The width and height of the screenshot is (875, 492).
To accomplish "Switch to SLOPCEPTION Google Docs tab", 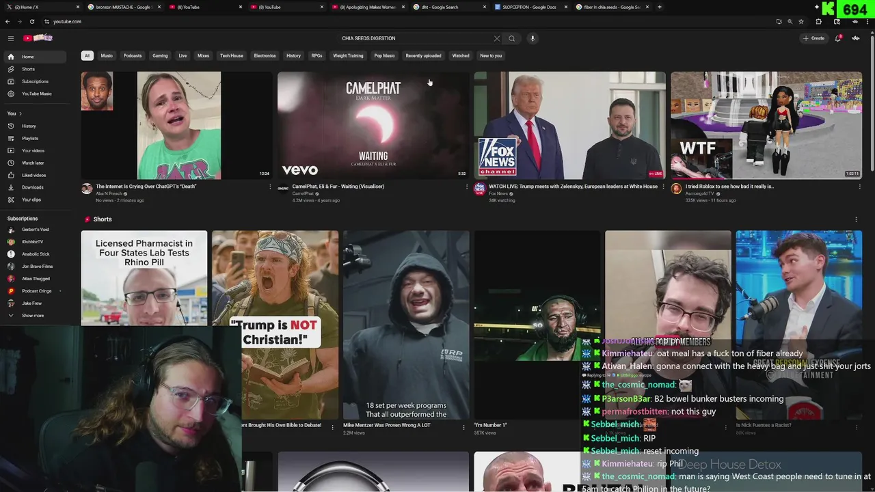I will pos(530,7).
